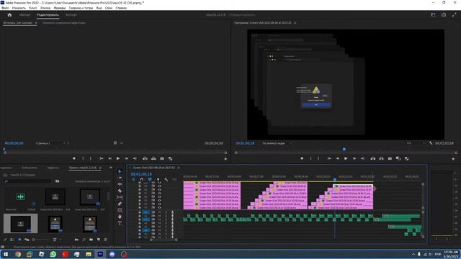The width and height of the screenshot is (461, 259).
Task: Mute audio track A1
Action: point(160,212)
